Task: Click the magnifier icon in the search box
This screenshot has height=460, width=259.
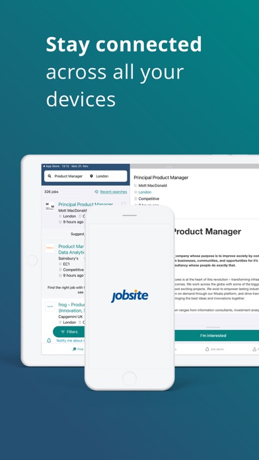Action: (50, 176)
